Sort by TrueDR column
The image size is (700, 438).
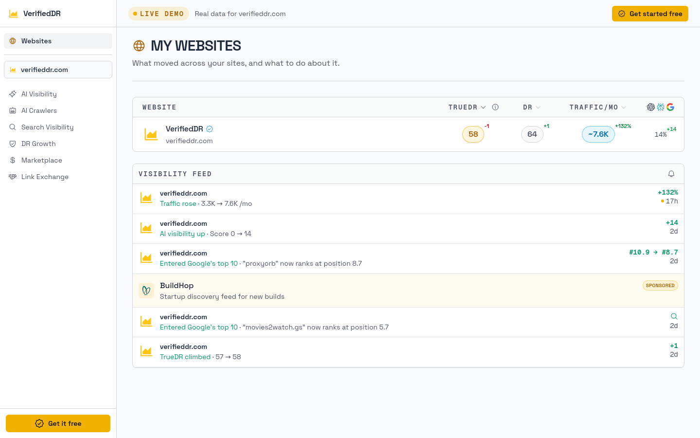pyautogui.click(x=467, y=107)
